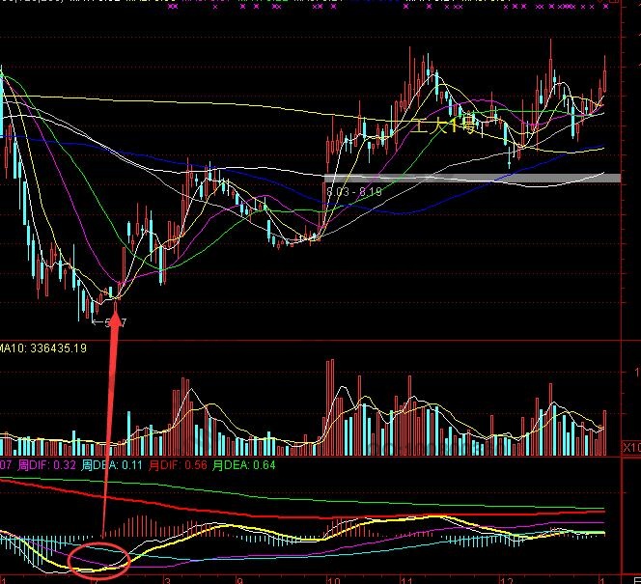Viewport: 641px width, 584px height.
Task: Click month 12 on the time axis
Action: pos(504,580)
